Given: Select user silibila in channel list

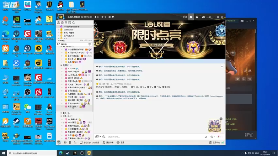Looking at the screenshot, I should pyautogui.click(x=72, y=68).
